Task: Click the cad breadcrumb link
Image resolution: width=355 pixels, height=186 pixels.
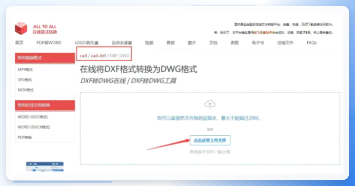Action: pyautogui.click(x=83, y=56)
